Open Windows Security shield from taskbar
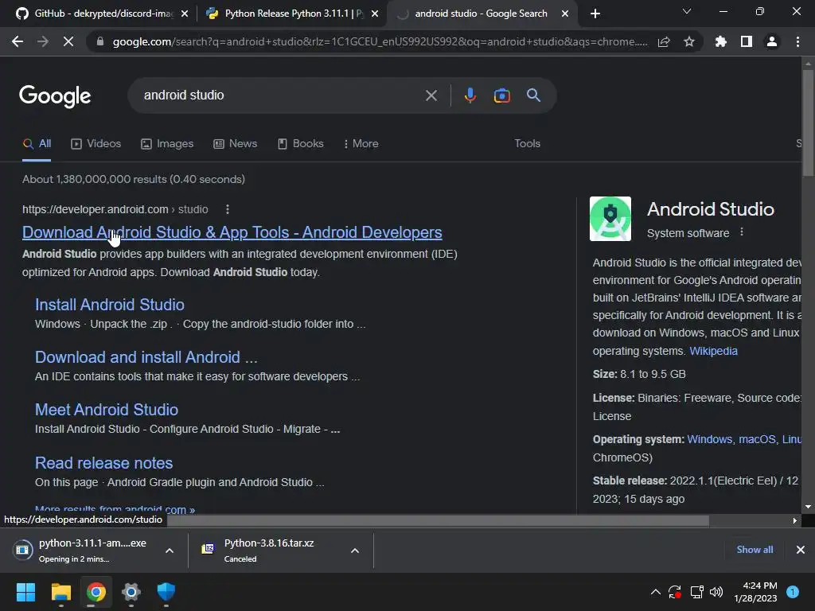The height and width of the screenshot is (611, 815). coord(166,592)
